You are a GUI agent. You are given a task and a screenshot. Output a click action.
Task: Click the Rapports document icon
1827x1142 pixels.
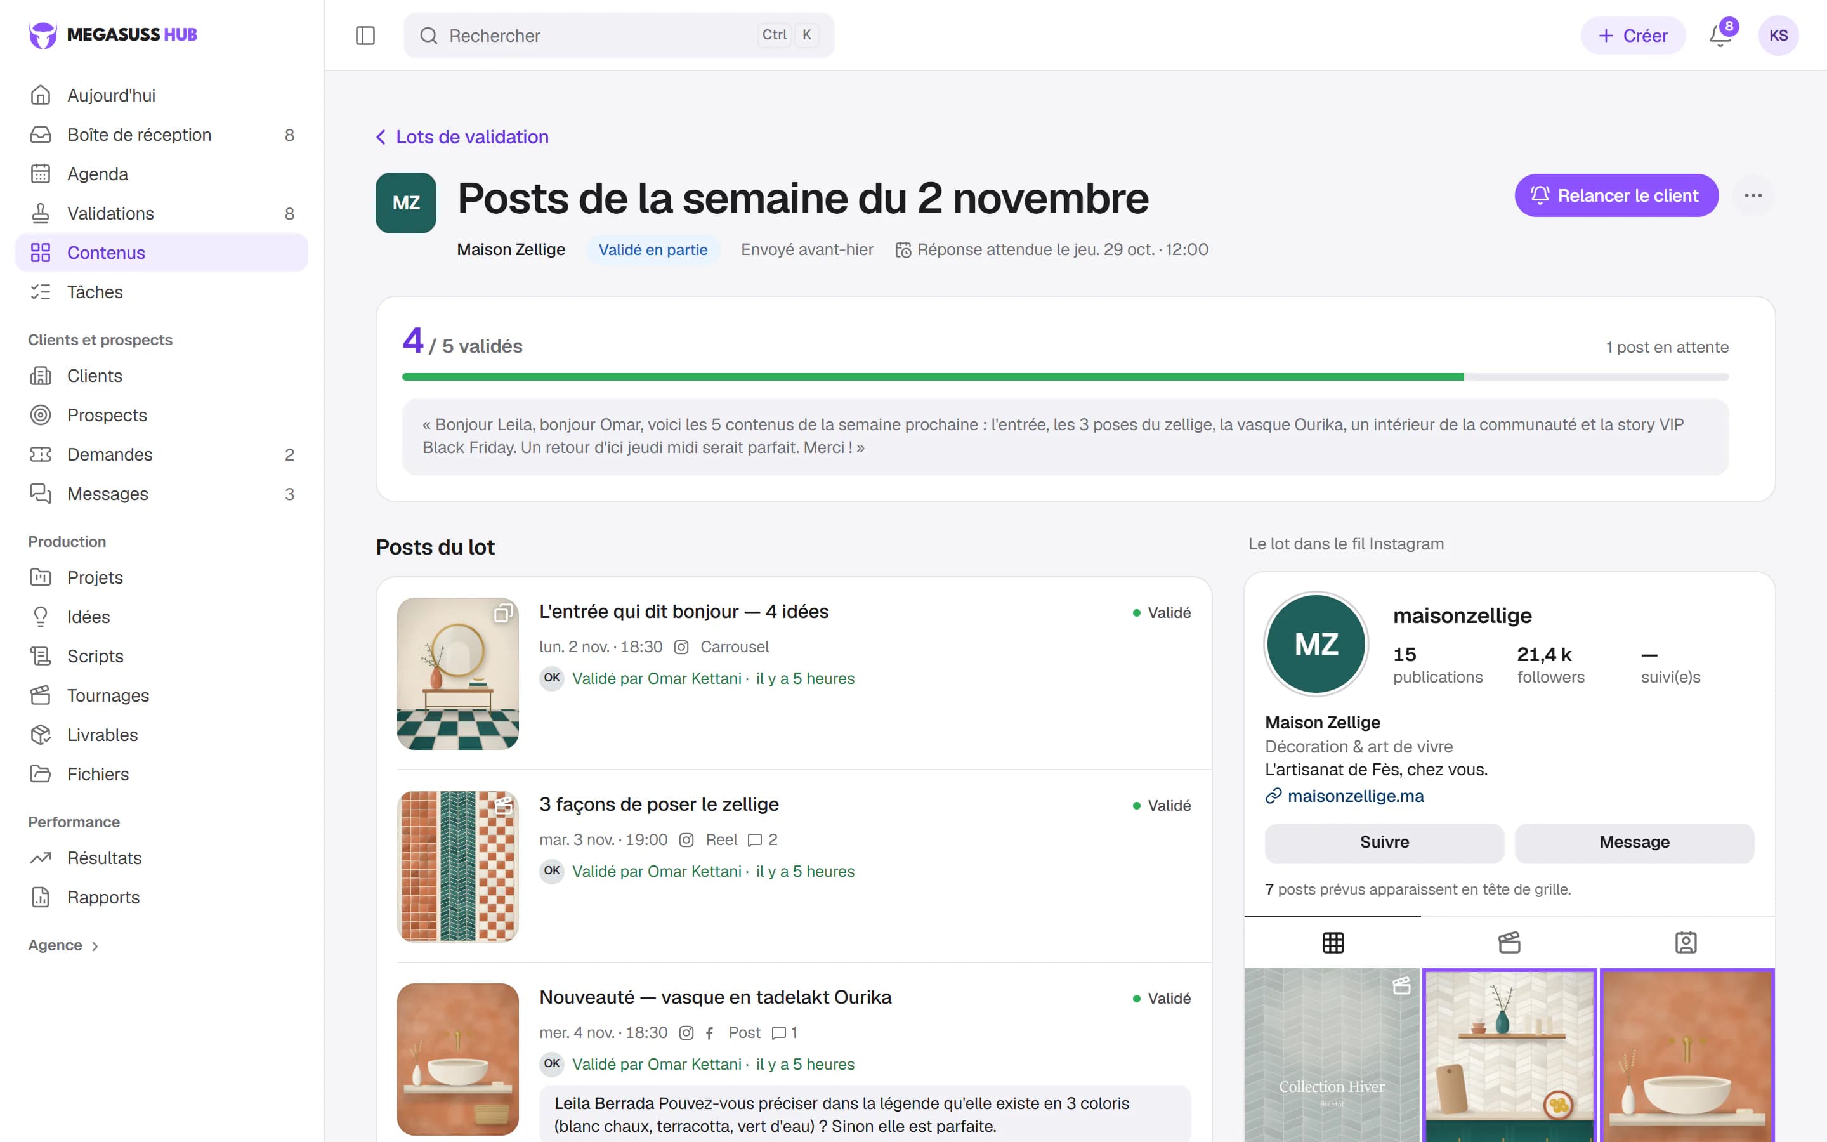coord(41,896)
